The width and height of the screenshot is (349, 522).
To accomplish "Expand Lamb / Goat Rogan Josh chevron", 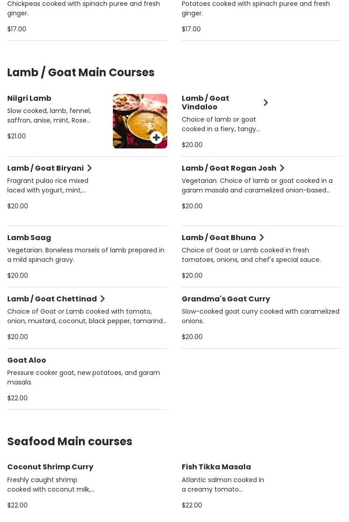I will click(x=282, y=168).
